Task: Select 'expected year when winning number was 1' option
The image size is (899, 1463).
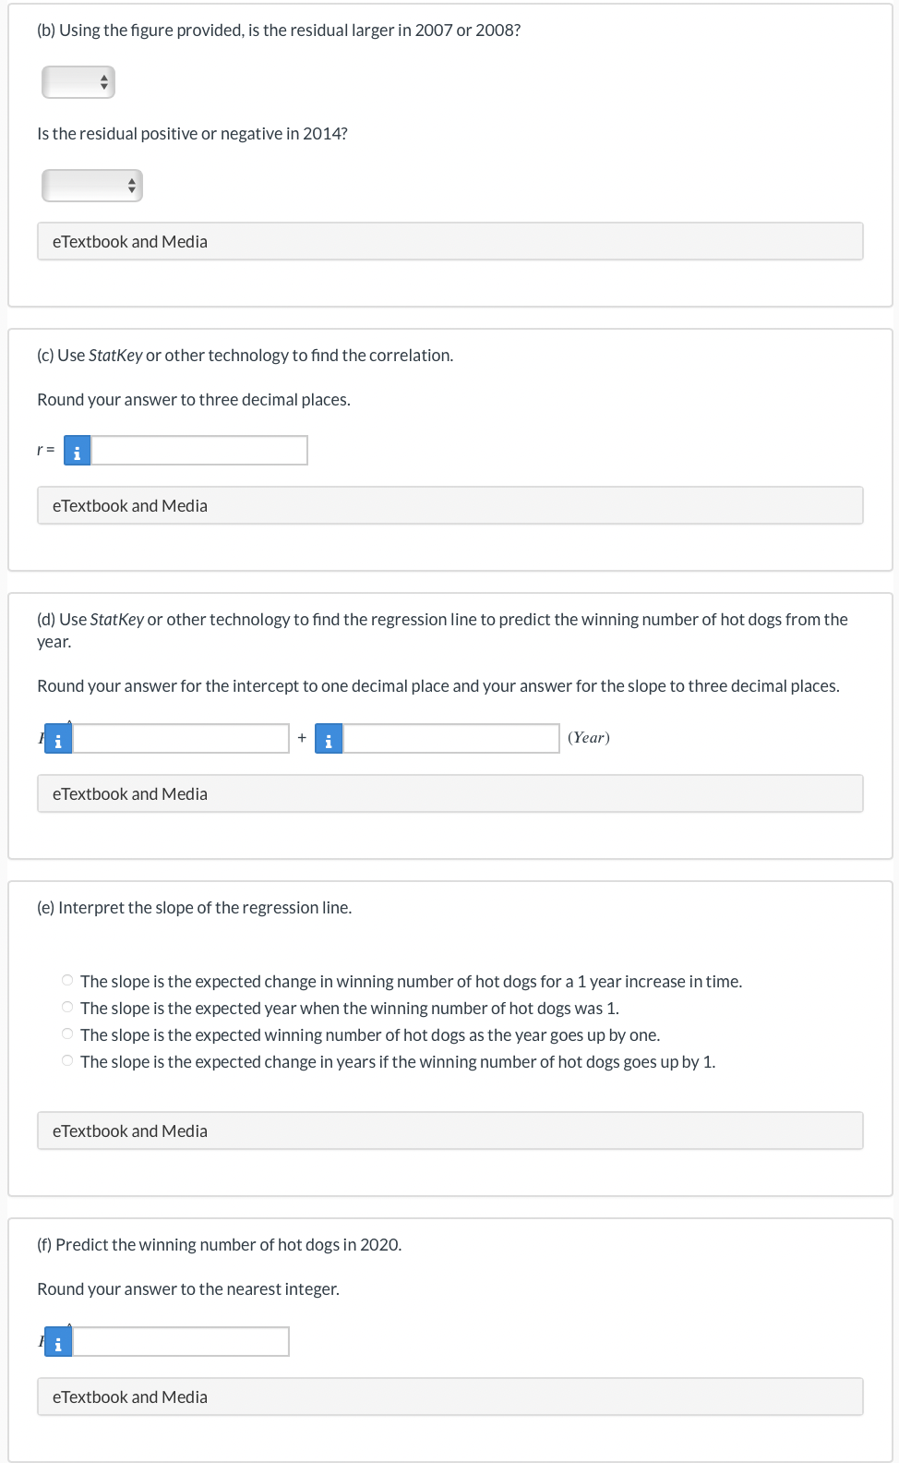Action: (x=67, y=1008)
